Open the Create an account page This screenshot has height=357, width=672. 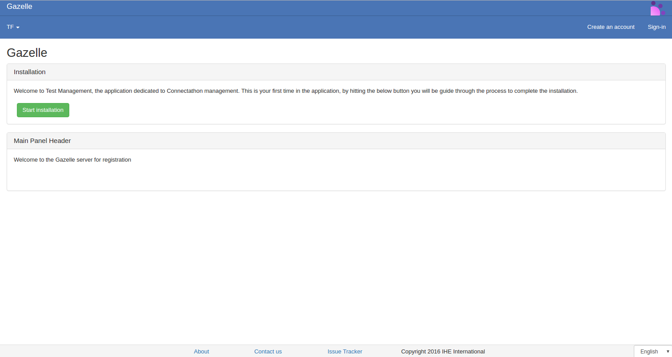tap(611, 27)
